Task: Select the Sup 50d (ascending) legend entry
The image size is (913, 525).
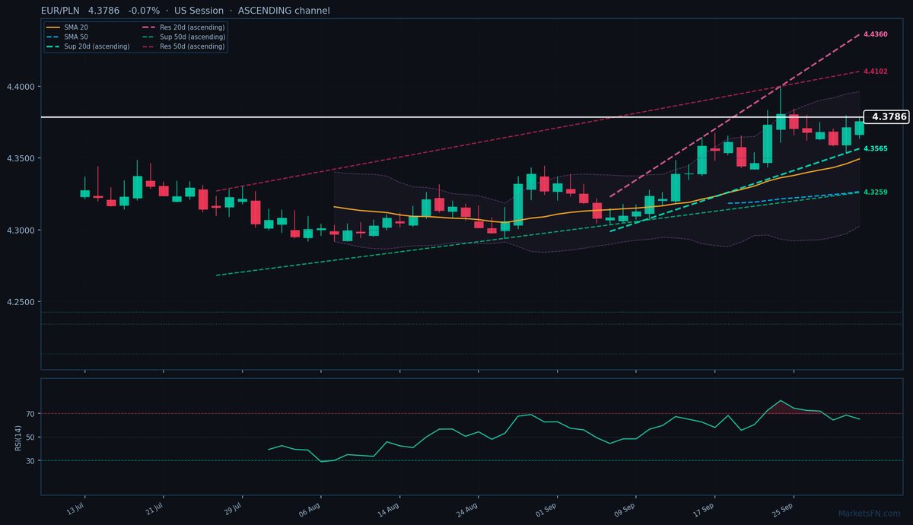Action: coord(183,37)
